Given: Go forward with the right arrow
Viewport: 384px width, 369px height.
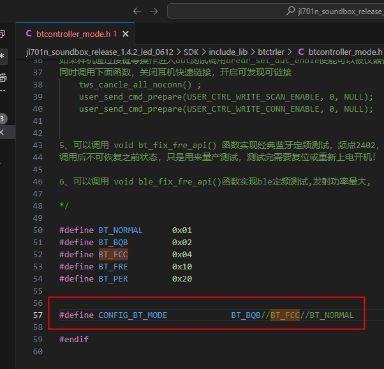Looking at the screenshot, I should click(x=154, y=11).
